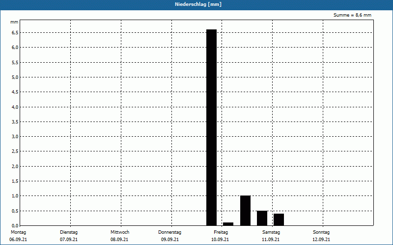Click the '4,5' y-axis value
Screen dimensions: 393x245
15,92
